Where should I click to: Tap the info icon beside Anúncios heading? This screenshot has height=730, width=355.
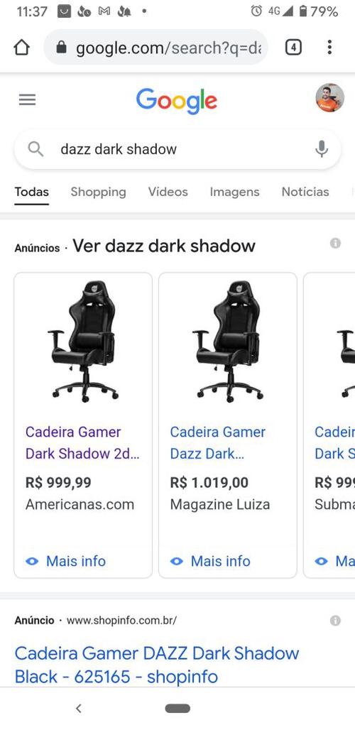pyautogui.click(x=335, y=243)
